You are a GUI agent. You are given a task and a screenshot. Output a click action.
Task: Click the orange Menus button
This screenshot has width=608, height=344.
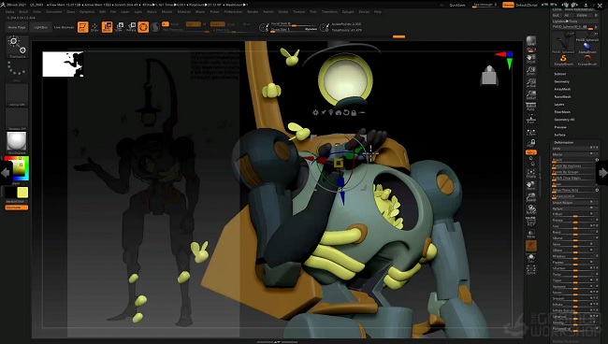tap(508, 5)
